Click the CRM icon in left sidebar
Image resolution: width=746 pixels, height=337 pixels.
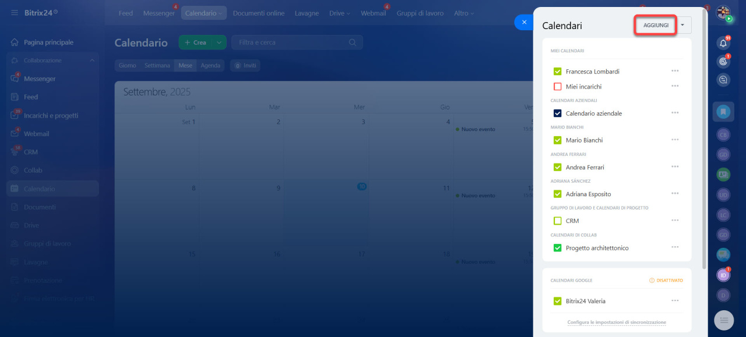(15, 152)
